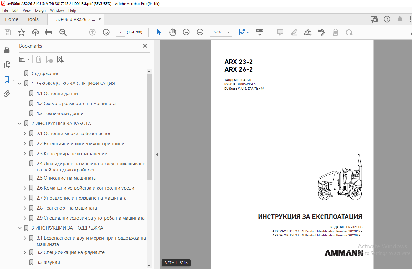
Task: Go to bookmark 1.1 Основни данни
Action: [x=57, y=94]
